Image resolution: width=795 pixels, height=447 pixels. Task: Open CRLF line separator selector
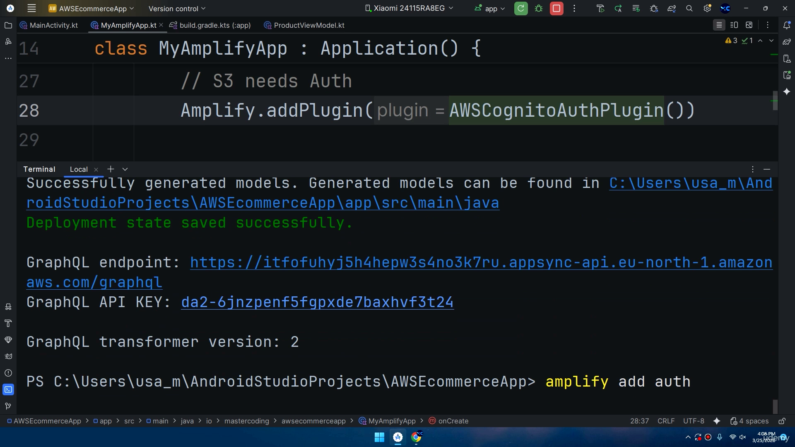point(666,421)
